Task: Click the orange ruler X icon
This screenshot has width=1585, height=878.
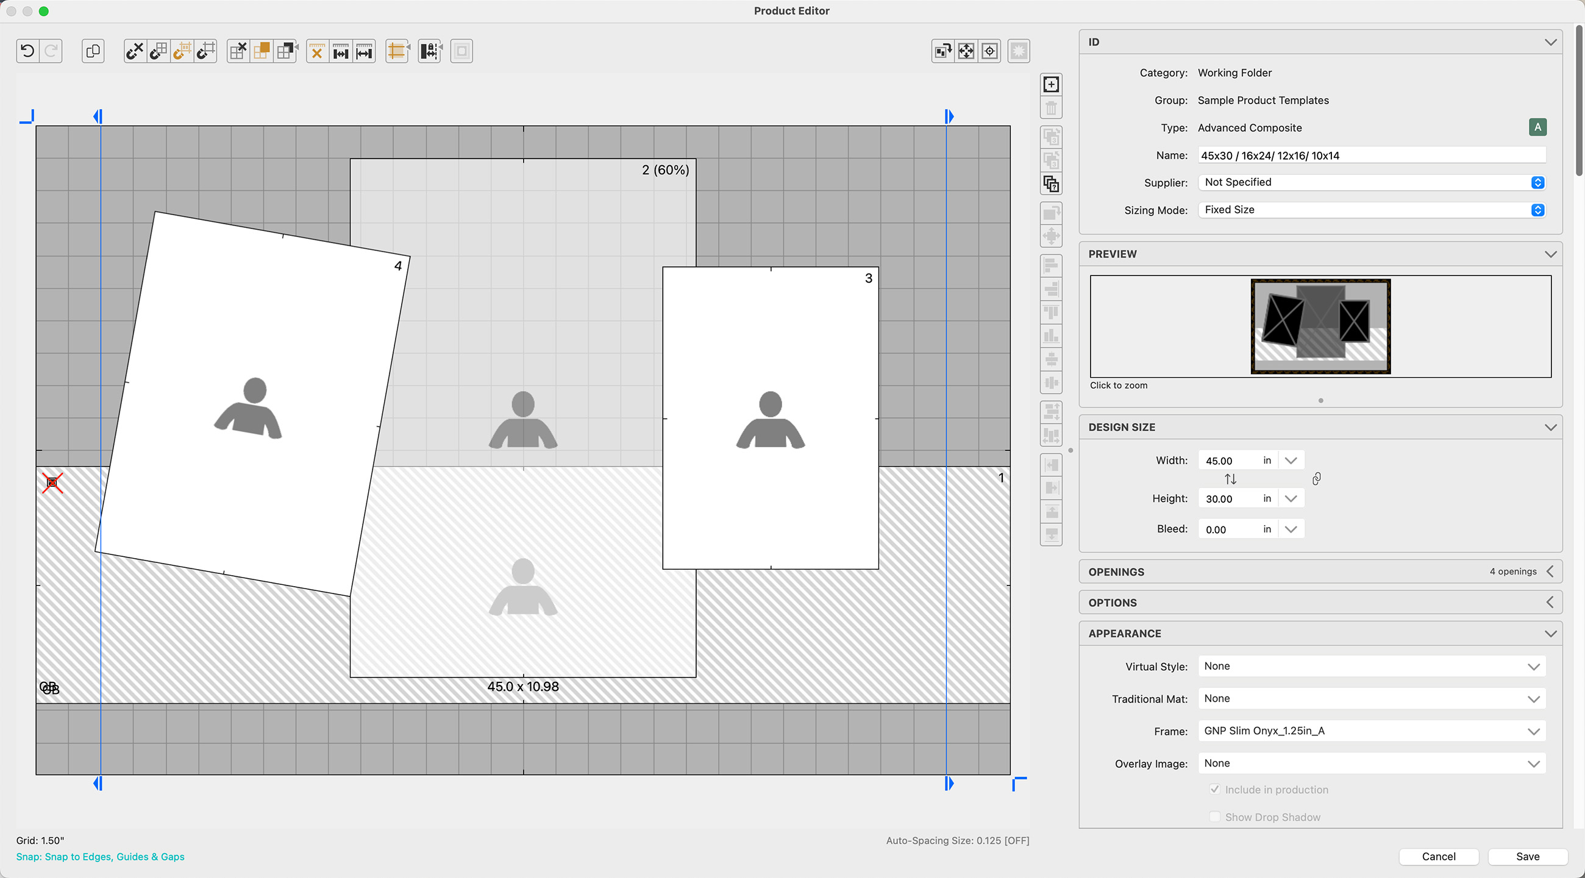Action: click(317, 51)
